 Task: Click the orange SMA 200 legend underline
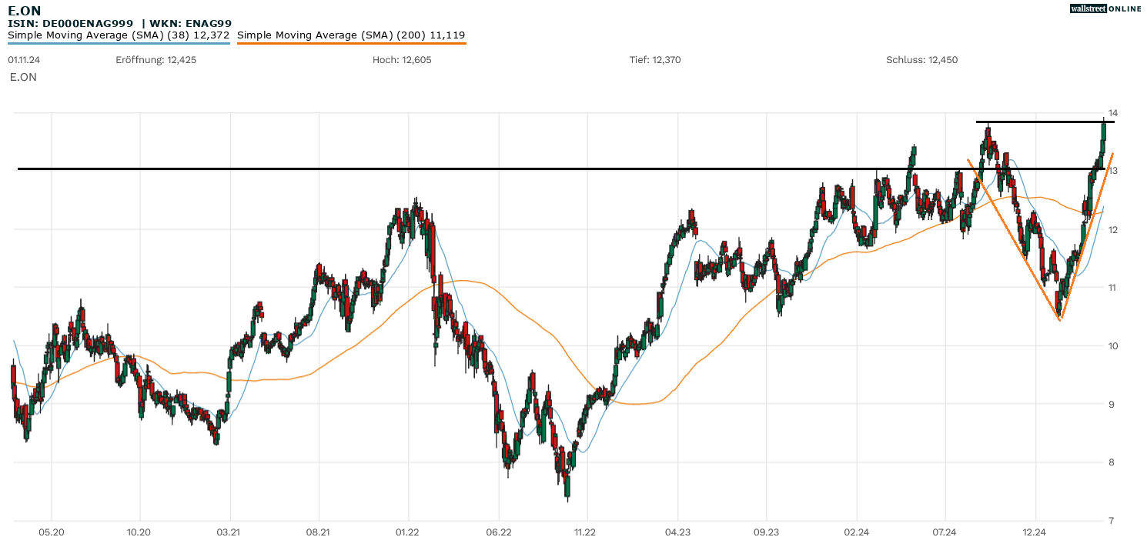pos(351,44)
